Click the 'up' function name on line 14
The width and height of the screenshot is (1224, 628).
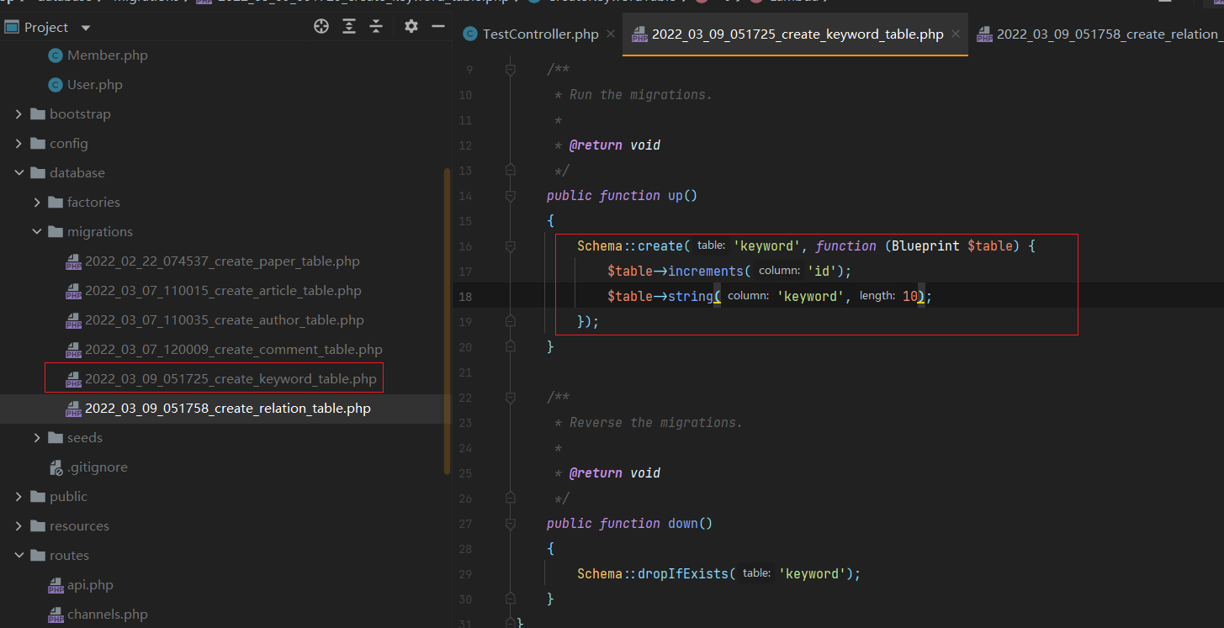676,196
